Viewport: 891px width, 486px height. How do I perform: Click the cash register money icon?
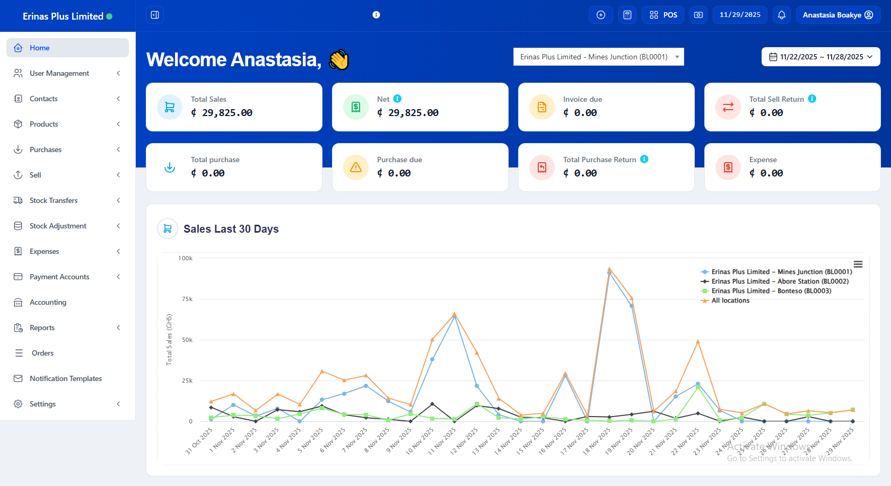click(698, 15)
